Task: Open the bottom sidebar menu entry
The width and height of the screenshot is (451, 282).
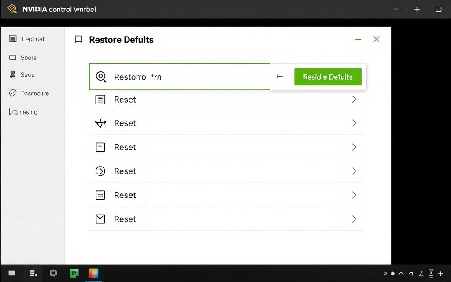Action: (x=28, y=111)
